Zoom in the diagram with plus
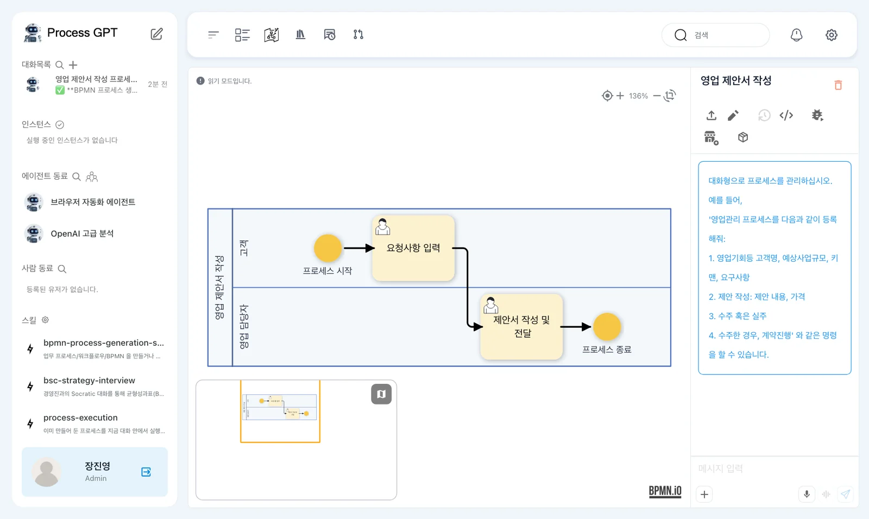This screenshot has width=869, height=519. coord(620,96)
